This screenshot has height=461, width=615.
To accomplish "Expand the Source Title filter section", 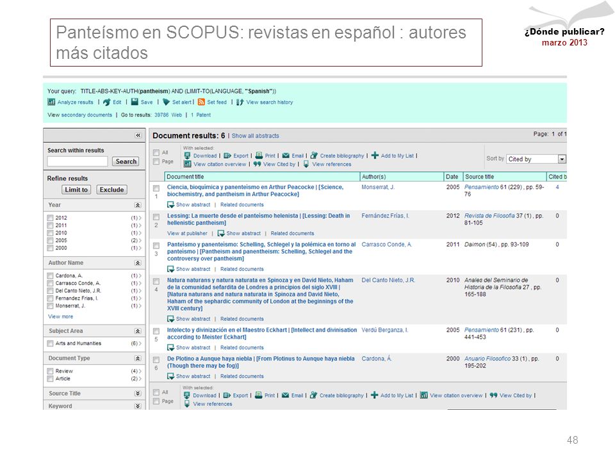I will (138, 394).
